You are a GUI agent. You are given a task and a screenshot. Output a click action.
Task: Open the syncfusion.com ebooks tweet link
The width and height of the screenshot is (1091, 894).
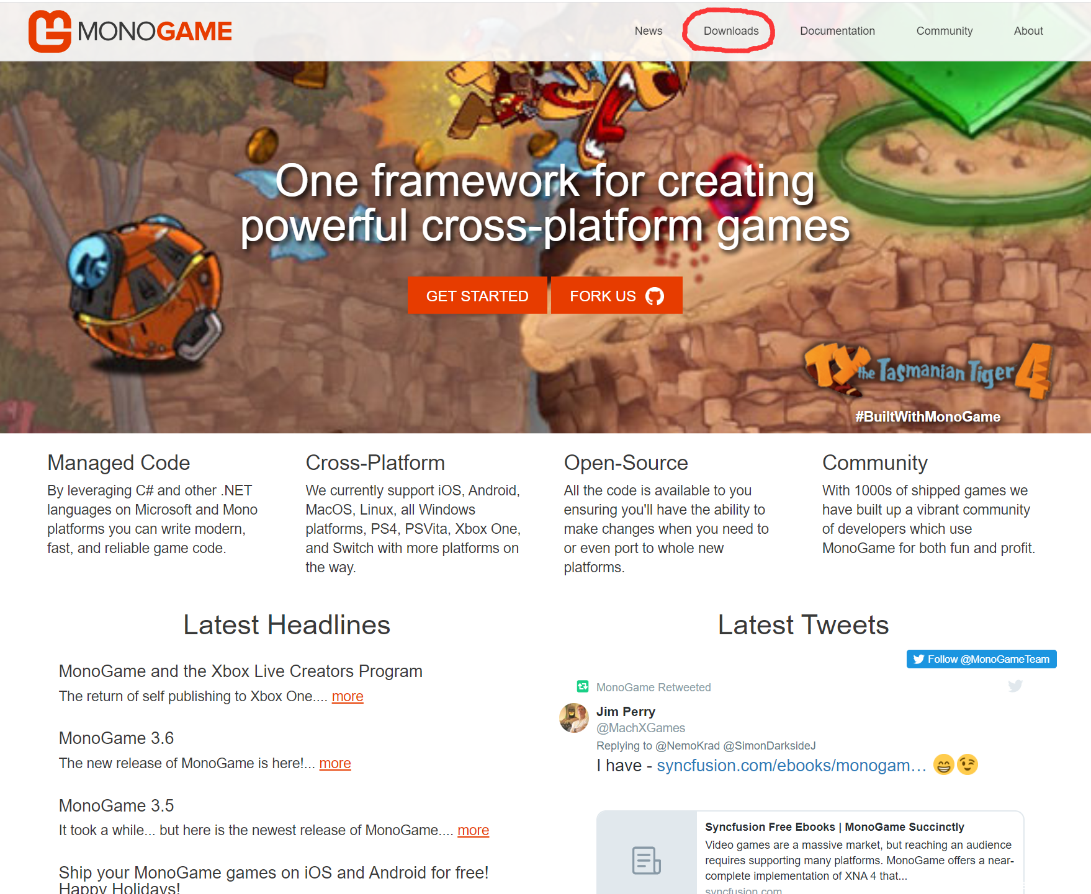pyautogui.click(x=791, y=766)
